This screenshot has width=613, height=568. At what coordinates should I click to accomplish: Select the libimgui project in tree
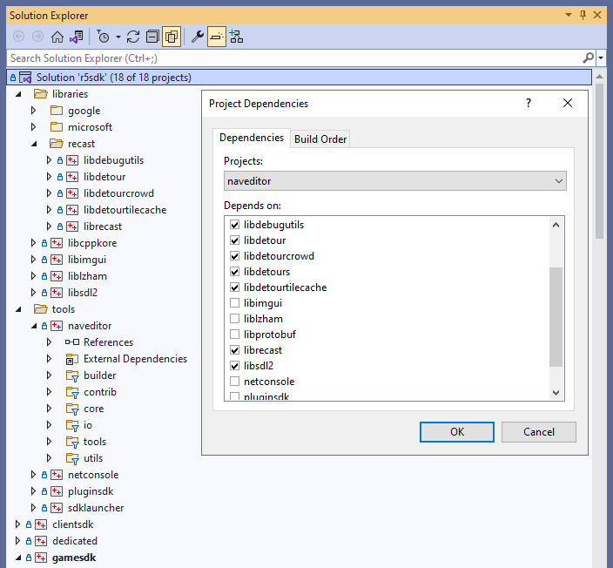coord(87,260)
